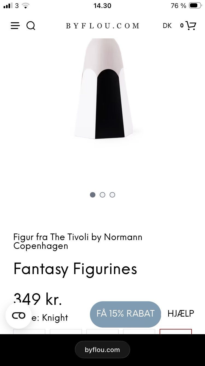Open the search magnifier icon
Image resolution: width=205 pixels, height=366 pixels.
coord(31,26)
